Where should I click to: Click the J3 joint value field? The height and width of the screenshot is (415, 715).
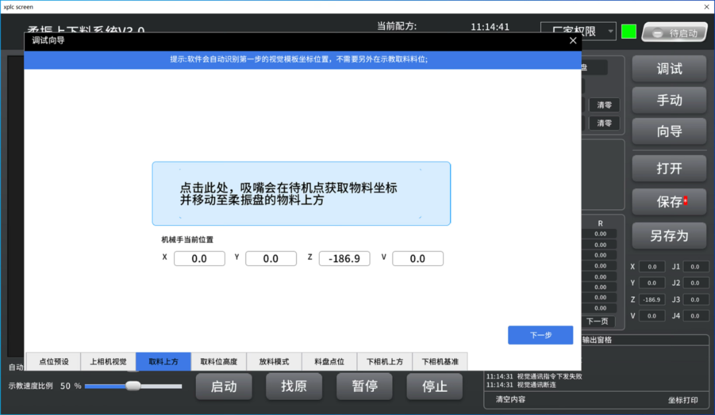(x=695, y=300)
